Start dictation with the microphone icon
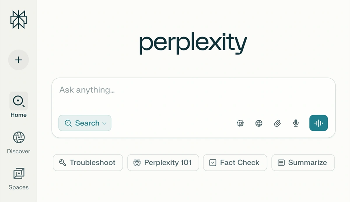350x202 pixels. pyautogui.click(x=296, y=123)
